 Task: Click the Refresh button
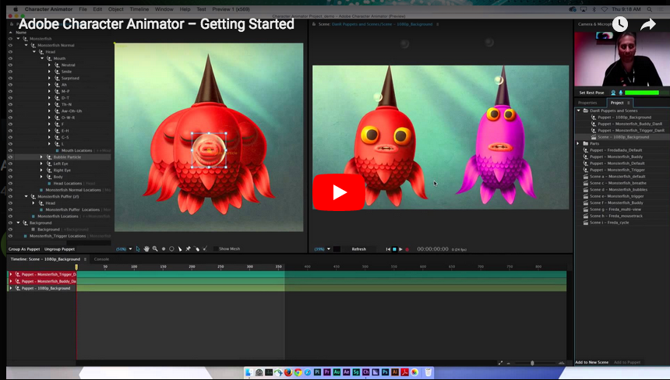359,249
